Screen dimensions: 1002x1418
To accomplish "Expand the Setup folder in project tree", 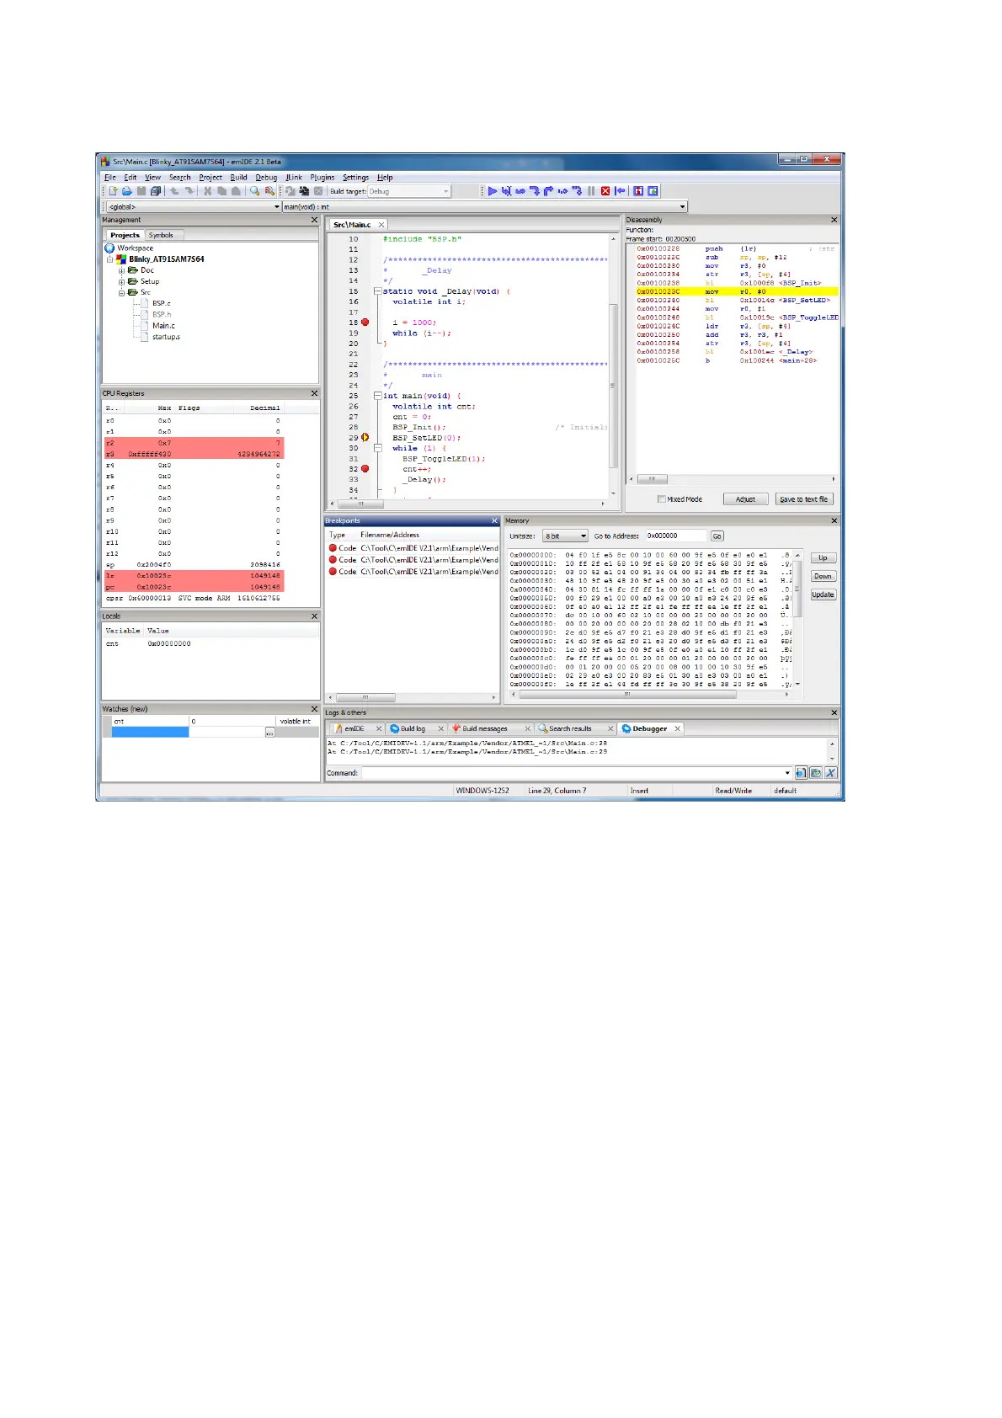I will coord(121,281).
